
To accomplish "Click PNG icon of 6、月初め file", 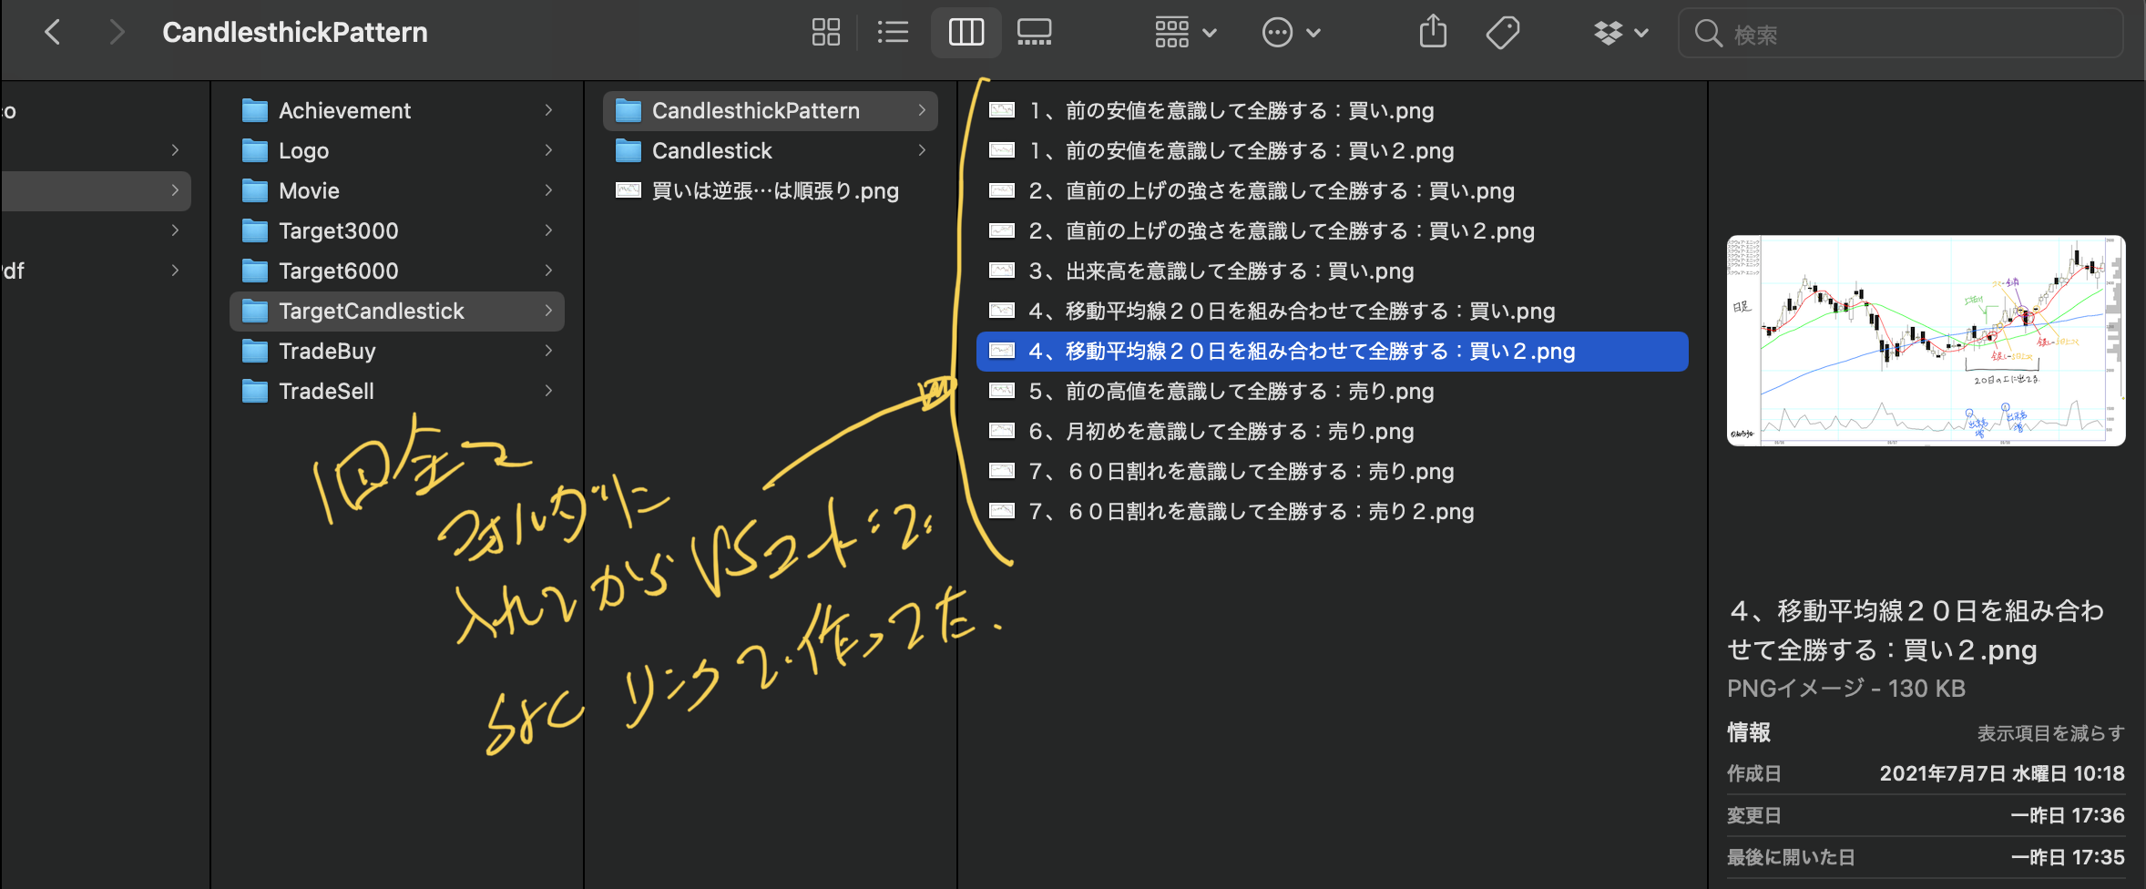I will [x=1002, y=431].
